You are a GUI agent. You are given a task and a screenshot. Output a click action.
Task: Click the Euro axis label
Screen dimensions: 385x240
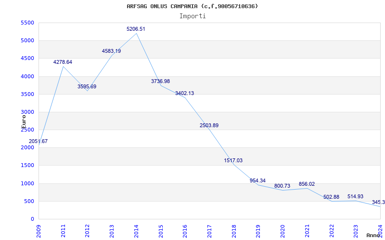(x=24, y=122)
